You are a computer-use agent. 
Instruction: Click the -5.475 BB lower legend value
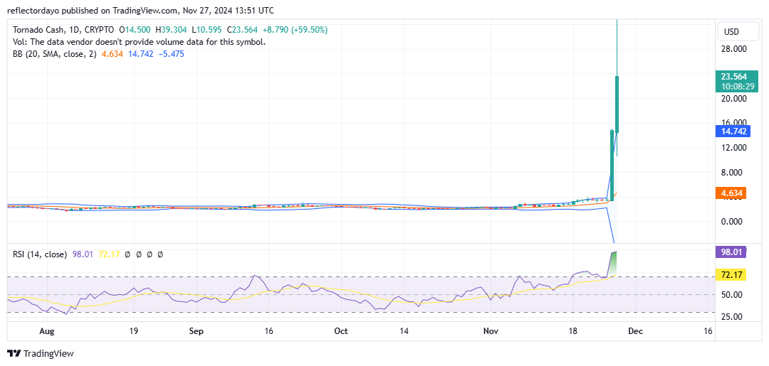coord(171,54)
